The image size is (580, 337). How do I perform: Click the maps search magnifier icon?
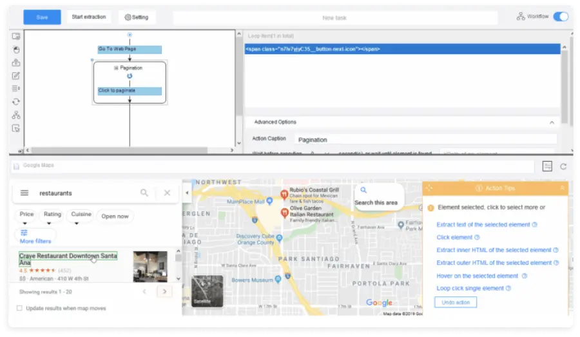pos(144,193)
